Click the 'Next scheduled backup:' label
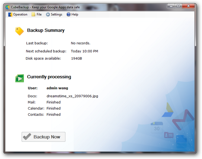Viewport: 202px width, 159px height. click(46, 51)
